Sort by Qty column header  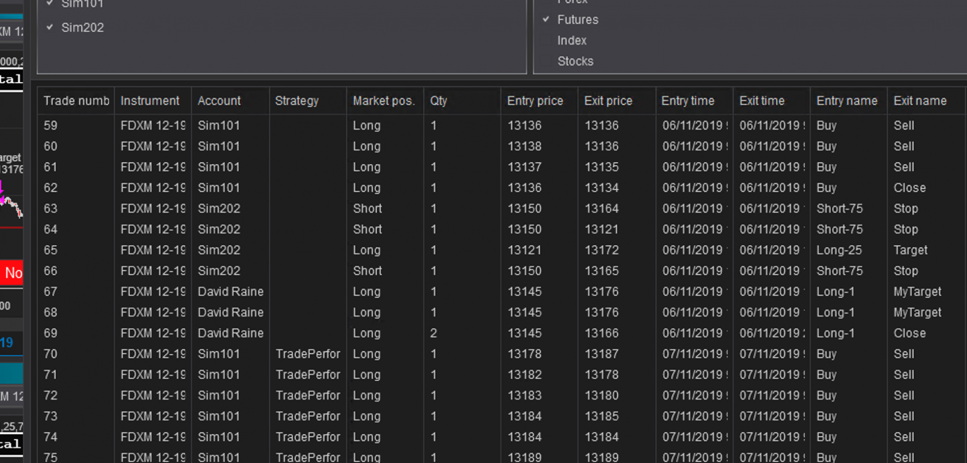pyautogui.click(x=462, y=101)
